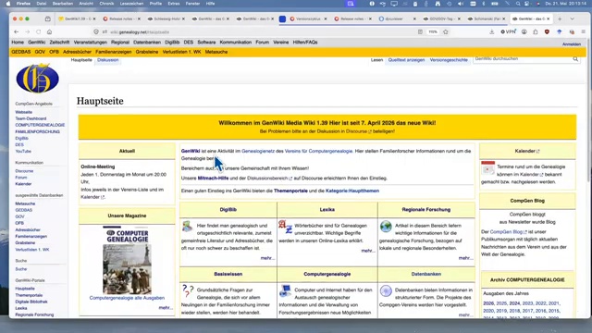Viewport: 592px width, 333px height.
Task: Click the DigiBib section icon
Action: point(187,227)
